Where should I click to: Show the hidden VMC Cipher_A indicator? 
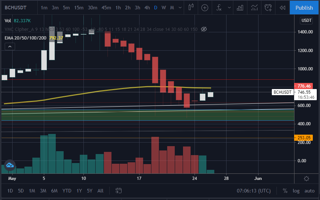pyautogui.click(x=204, y=29)
